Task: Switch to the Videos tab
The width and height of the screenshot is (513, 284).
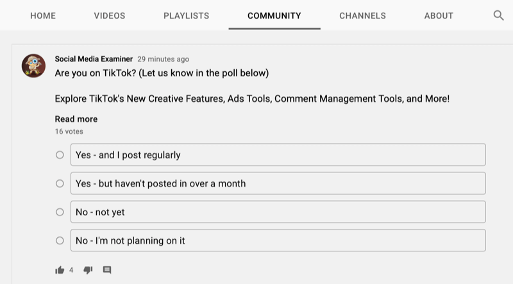Action: pos(110,15)
